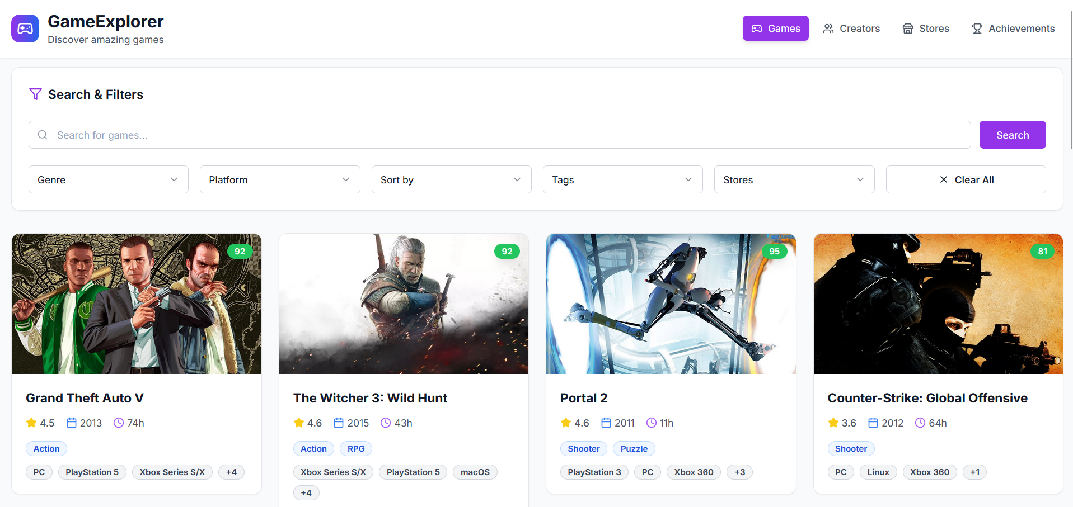Click the +4 platforms chip on Witcher 3
1073x507 pixels.
tap(306, 492)
